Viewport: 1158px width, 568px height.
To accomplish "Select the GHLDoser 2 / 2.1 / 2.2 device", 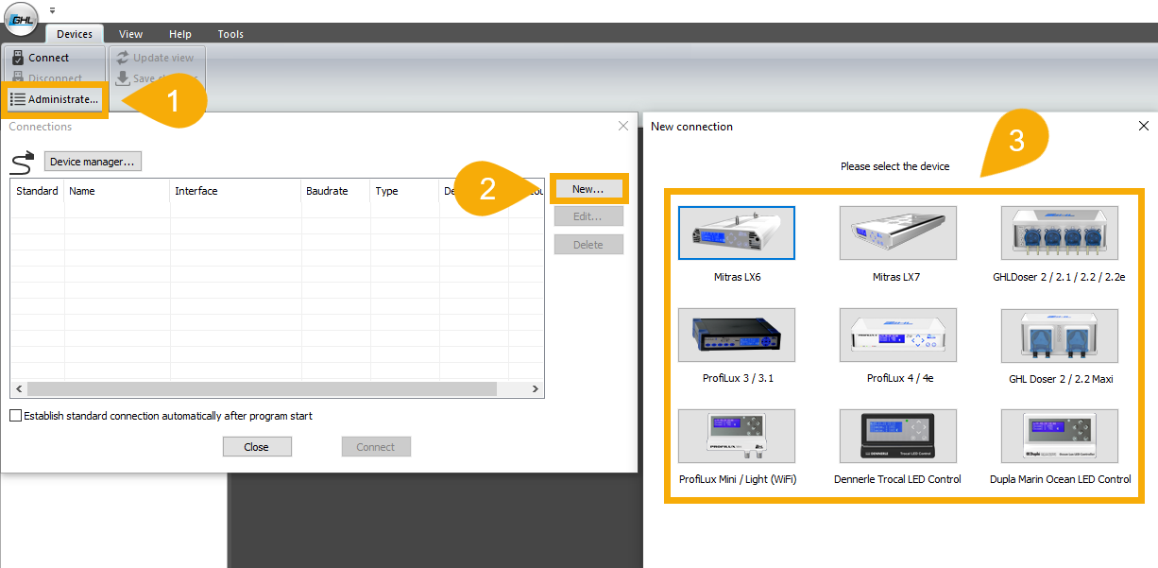I will pos(1059,232).
